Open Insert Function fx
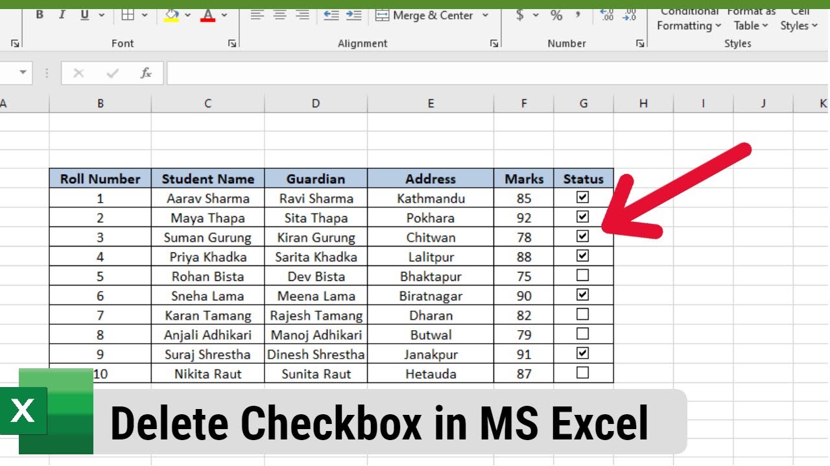The image size is (830, 466). pyautogui.click(x=146, y=73)
